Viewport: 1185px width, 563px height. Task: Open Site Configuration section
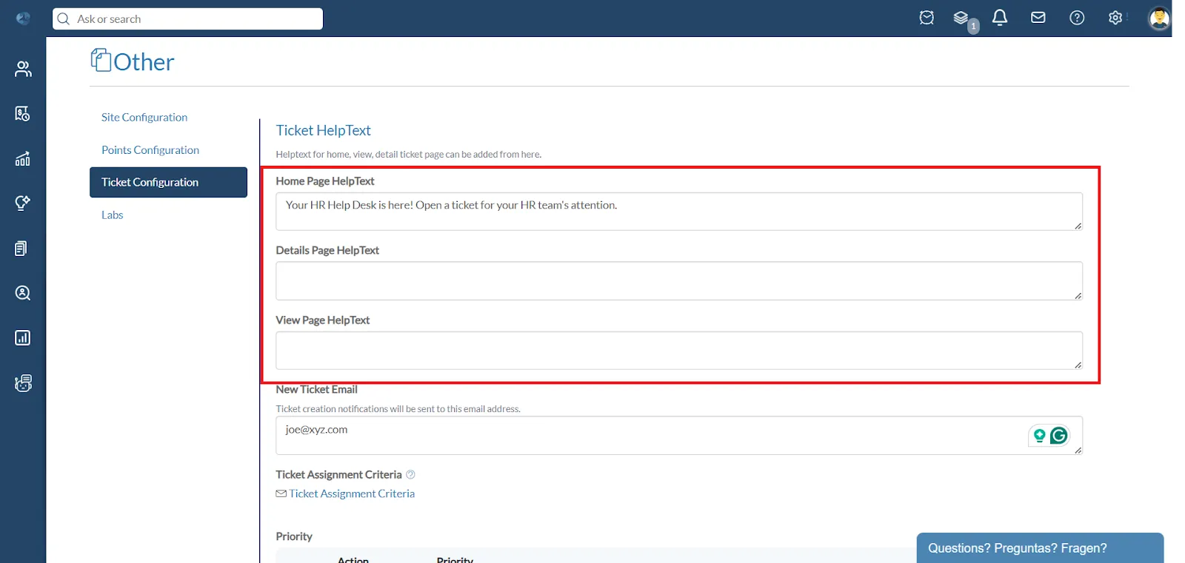point(144,117)
